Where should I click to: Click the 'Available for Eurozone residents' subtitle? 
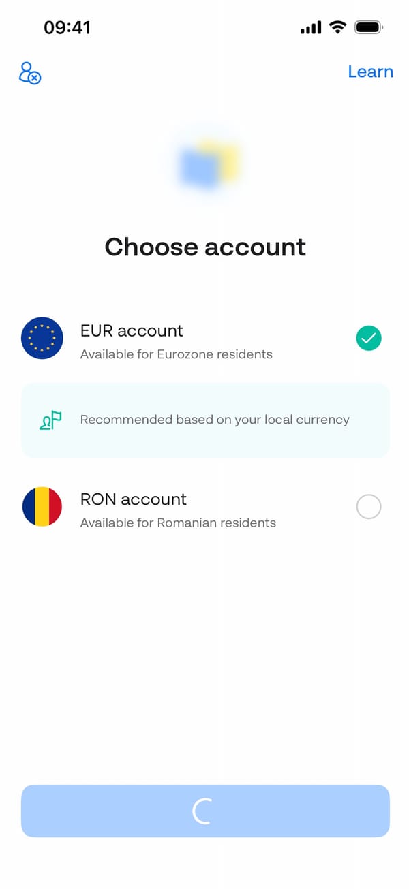[x=177, y=354]
